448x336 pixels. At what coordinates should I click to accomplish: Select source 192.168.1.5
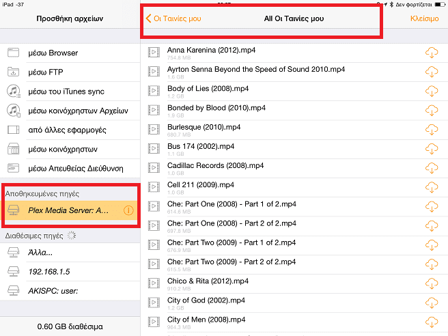pos(70,272)
